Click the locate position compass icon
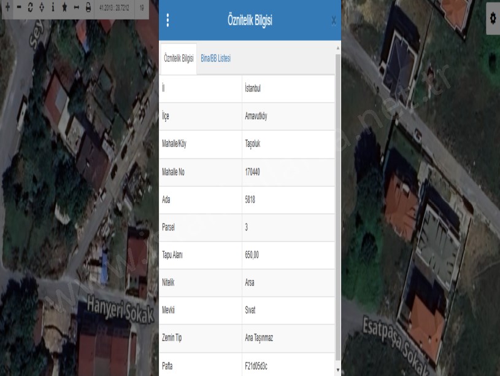 click(41, 10)
